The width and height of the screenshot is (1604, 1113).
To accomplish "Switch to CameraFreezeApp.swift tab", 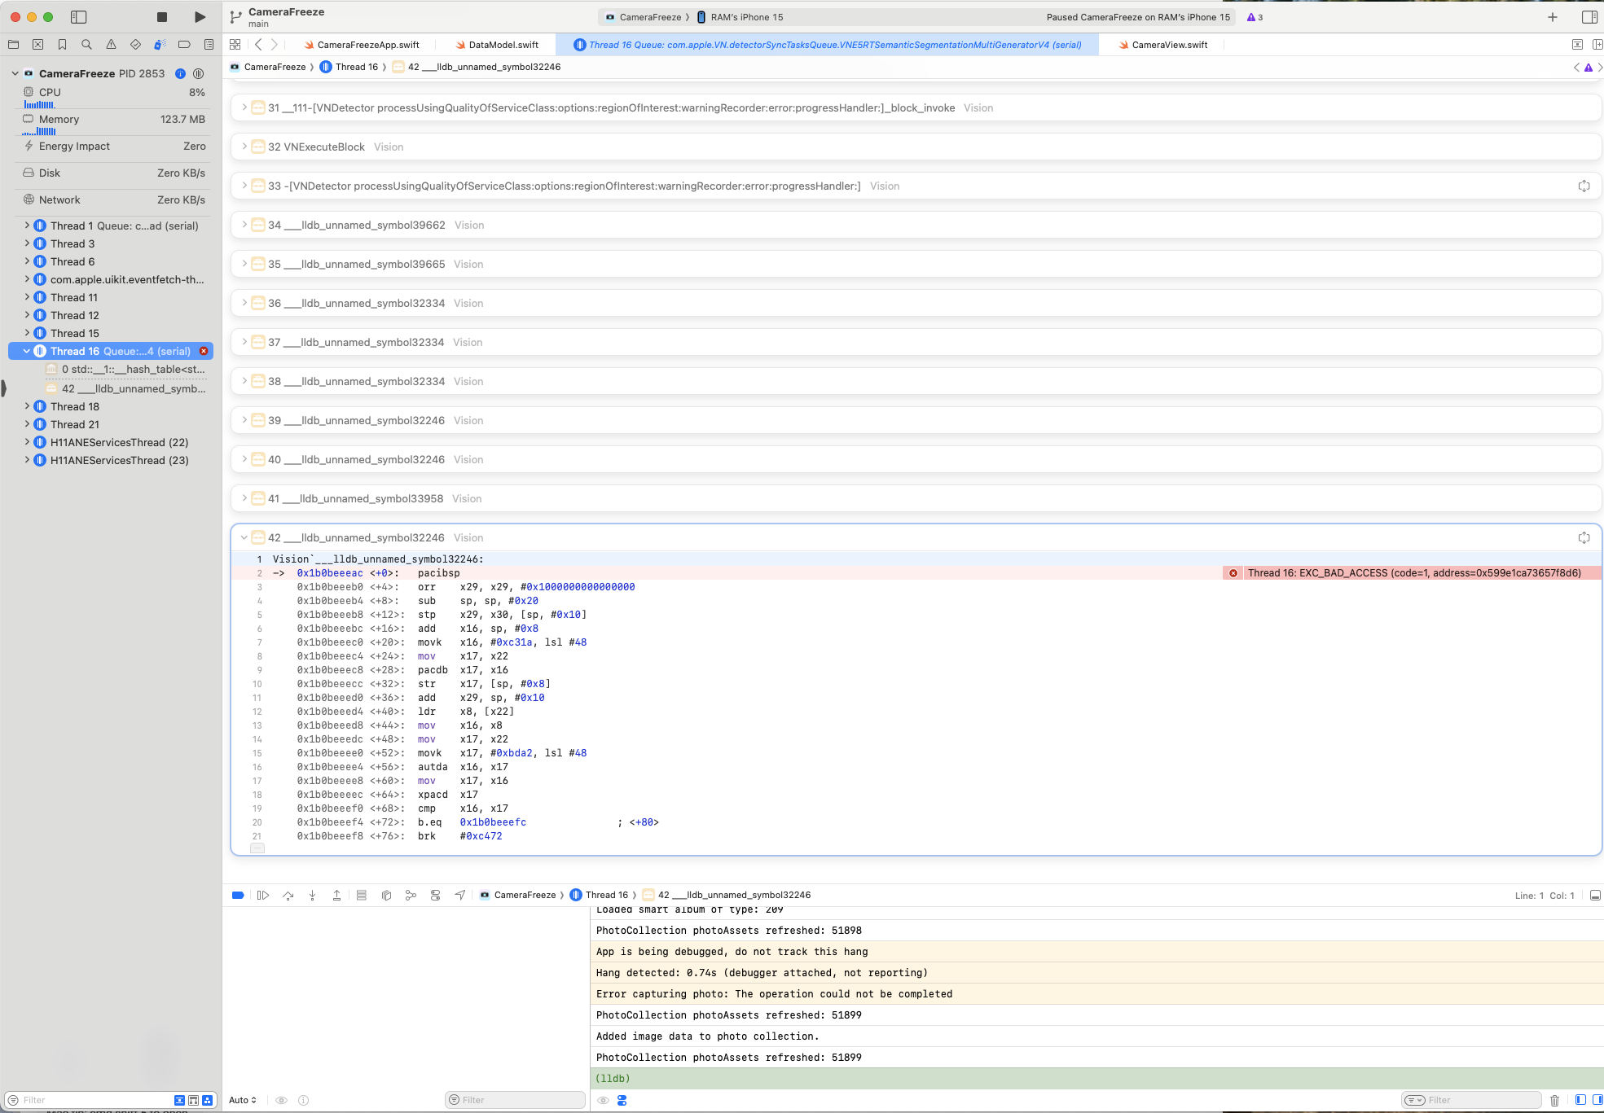I will 362,45.
